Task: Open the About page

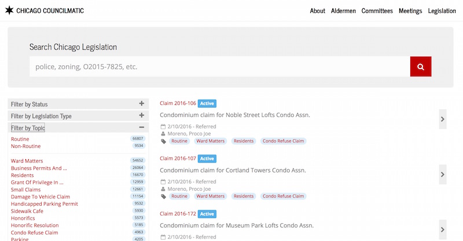Action: pyautogui.click(x=317, y=11)
